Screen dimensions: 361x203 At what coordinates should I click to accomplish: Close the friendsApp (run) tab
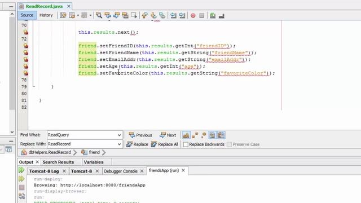tap(183, 170)
